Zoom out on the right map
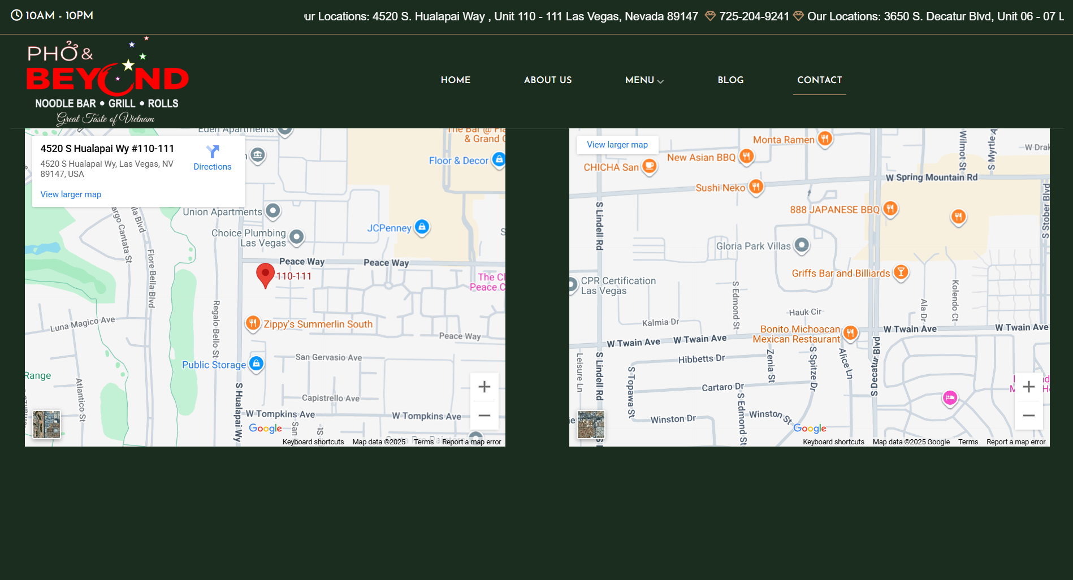This screenshot has width=1073, height=580. coord(1028,415)
